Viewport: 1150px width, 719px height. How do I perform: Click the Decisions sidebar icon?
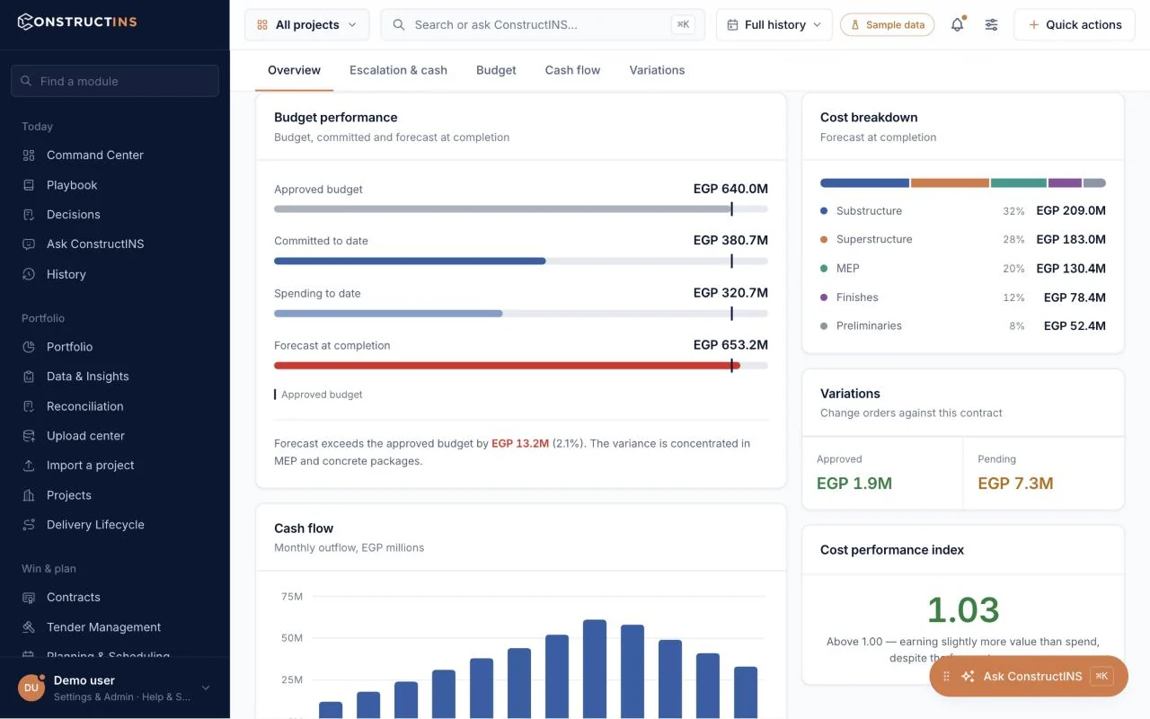coord(29,215)
